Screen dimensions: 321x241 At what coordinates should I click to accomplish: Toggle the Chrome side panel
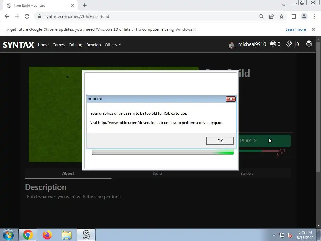point(294,16)
